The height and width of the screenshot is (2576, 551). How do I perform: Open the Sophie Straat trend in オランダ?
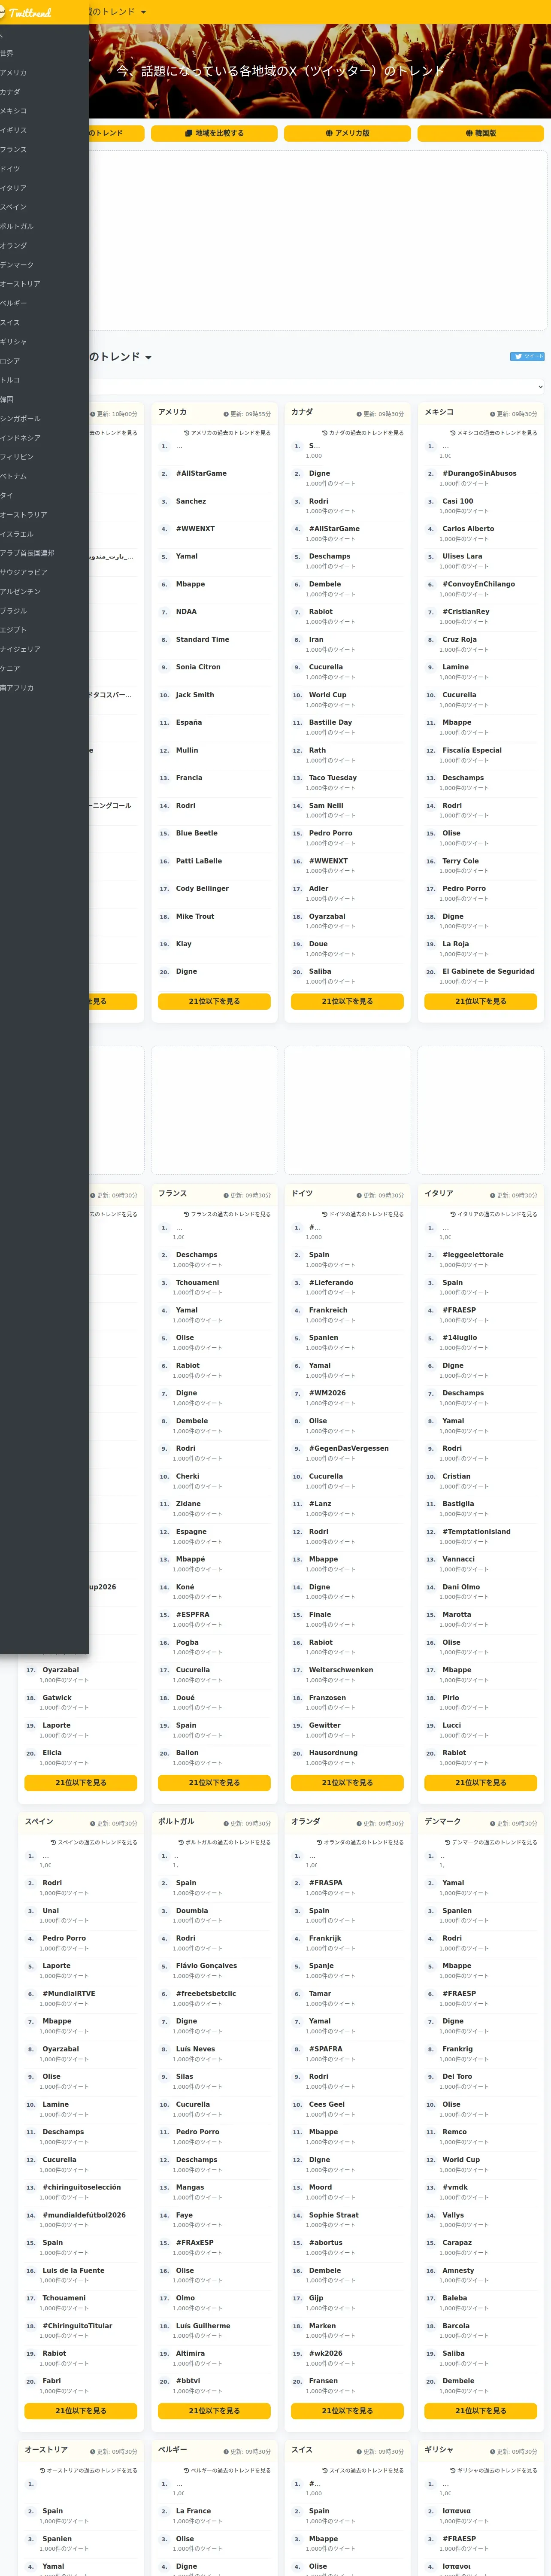click(x=334, y=2215)
